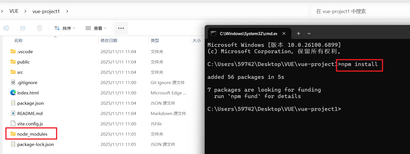Click the delete trash icon in Explorer
Screen dimensions: 410x154
point(40,28)
